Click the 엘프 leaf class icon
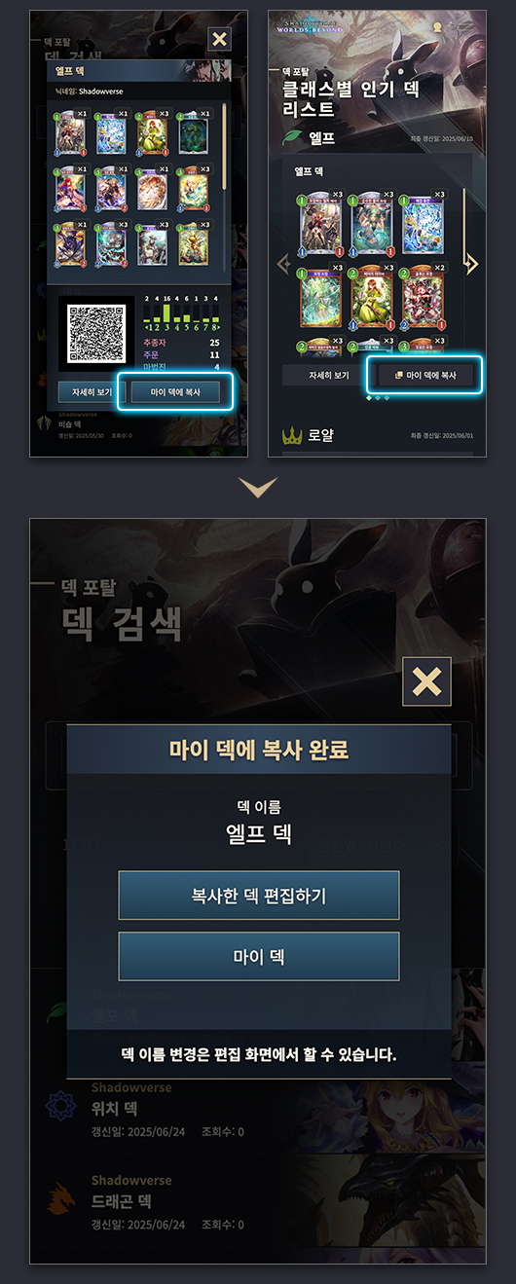Viewport: 516px width, 1284px height. tap(292, 137)
